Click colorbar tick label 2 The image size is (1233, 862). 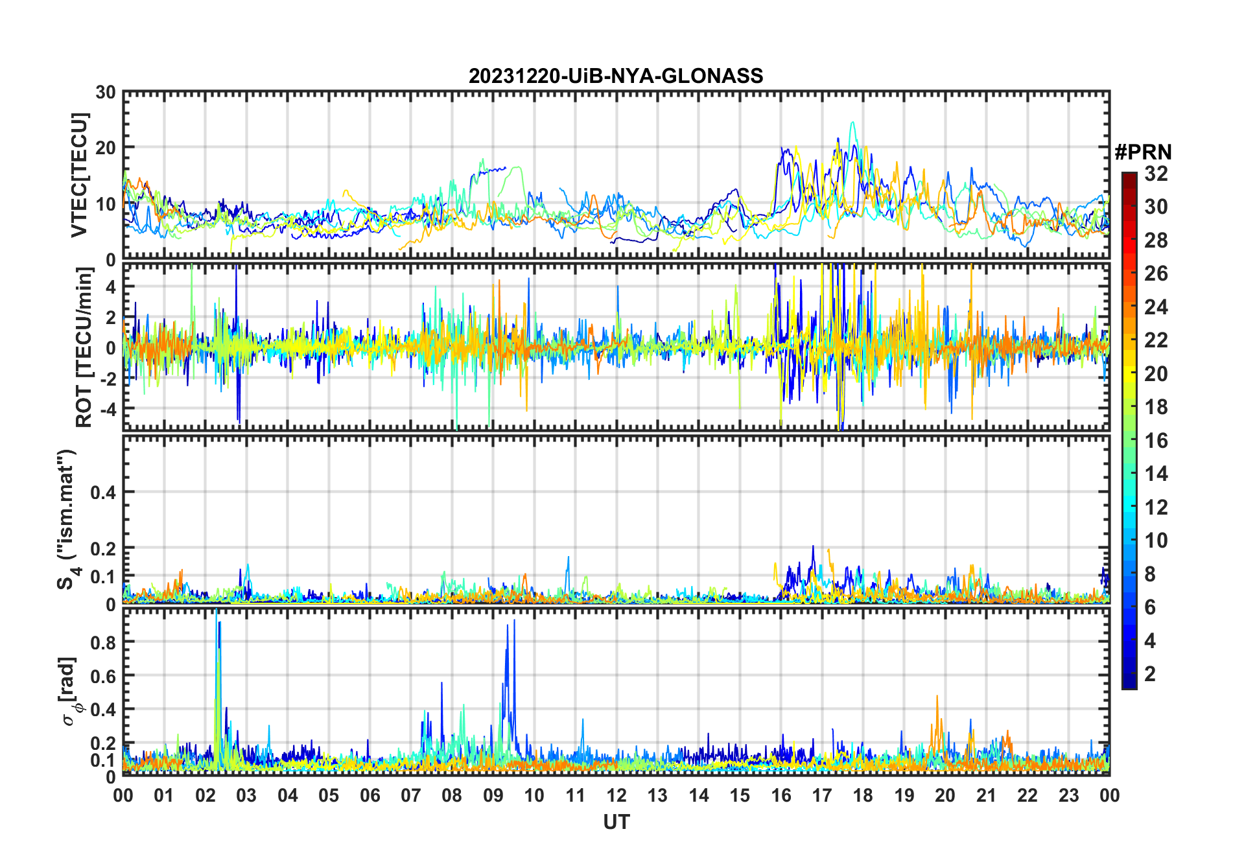pos(1150,674)
